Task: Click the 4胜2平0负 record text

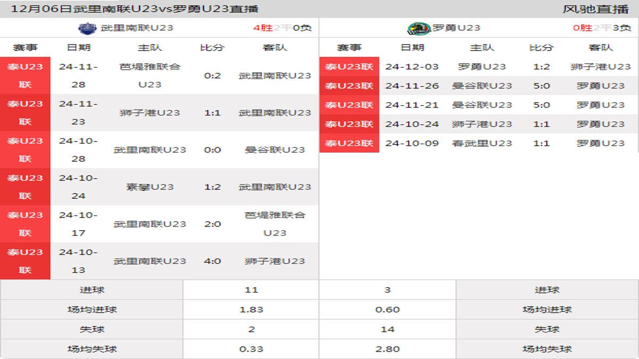Action: (x=282, y=28)
